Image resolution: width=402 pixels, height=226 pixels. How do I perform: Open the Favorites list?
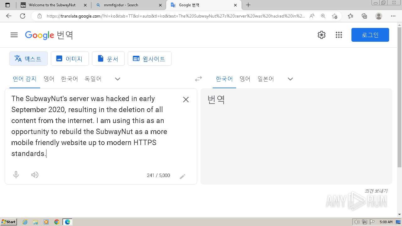coord(350,16)
